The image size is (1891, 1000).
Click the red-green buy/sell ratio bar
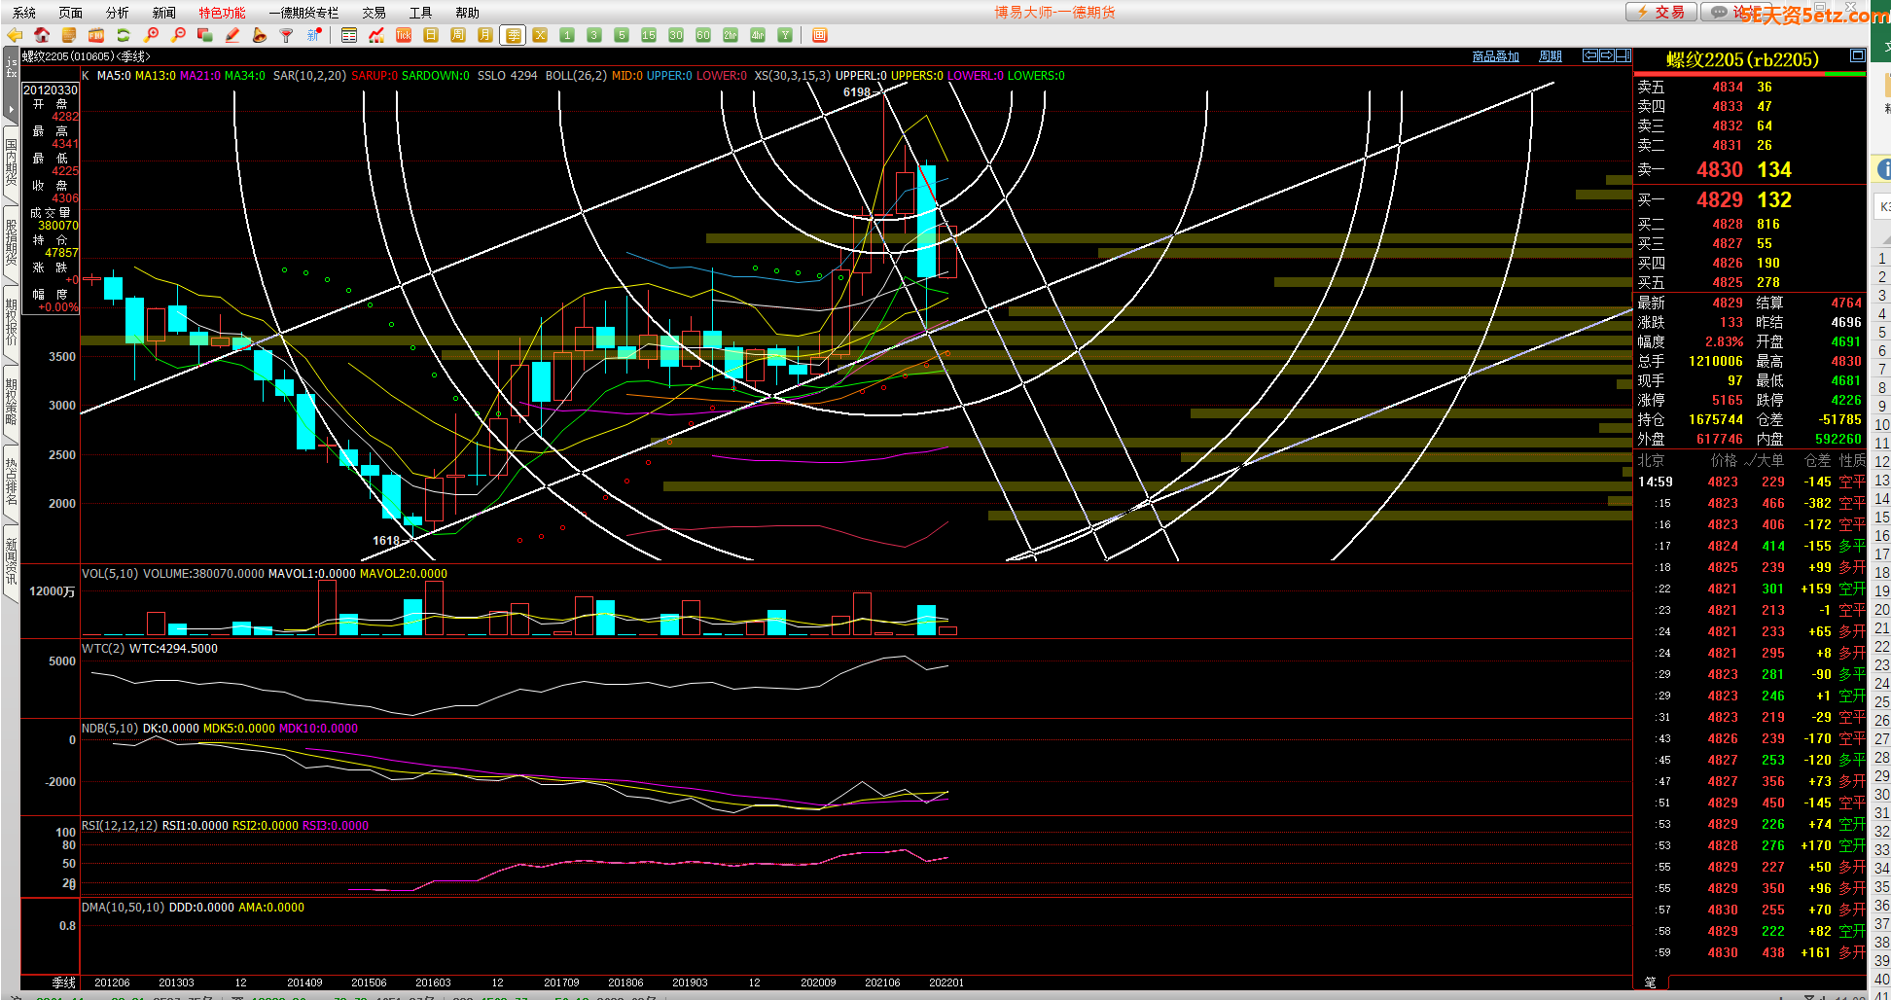pos(1749,74)
